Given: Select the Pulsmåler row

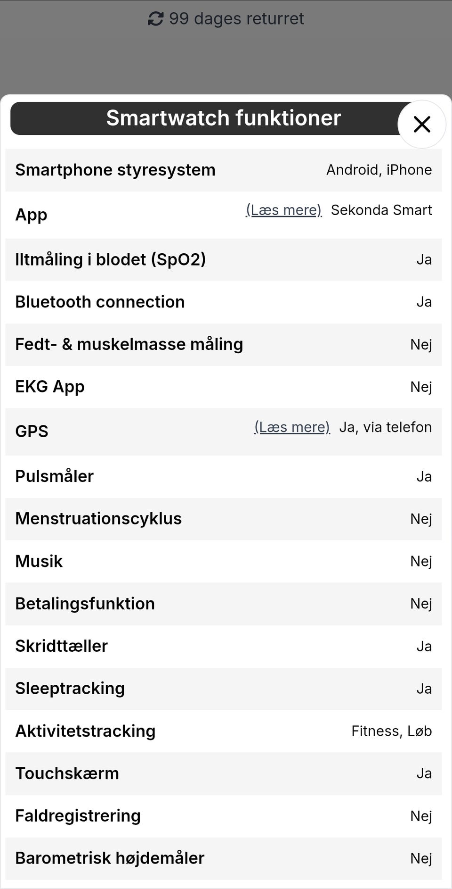Looking at the screenshot, I should pos(224,476).
